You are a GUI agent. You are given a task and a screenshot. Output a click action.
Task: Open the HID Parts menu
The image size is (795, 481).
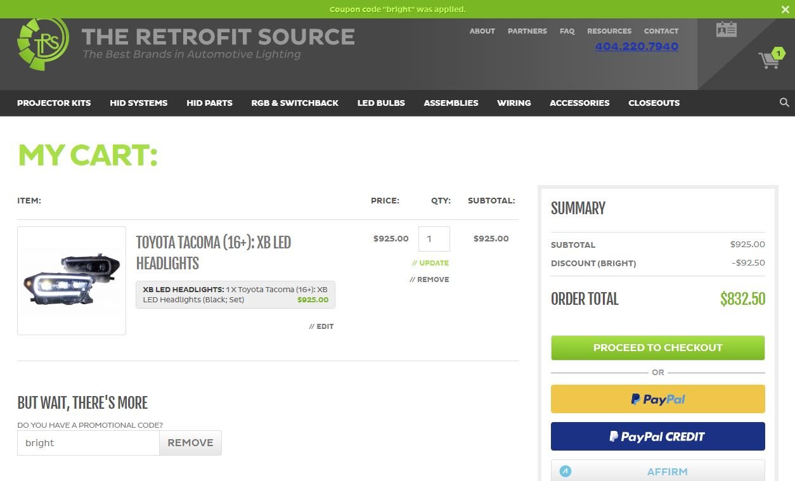pos(209,103)
